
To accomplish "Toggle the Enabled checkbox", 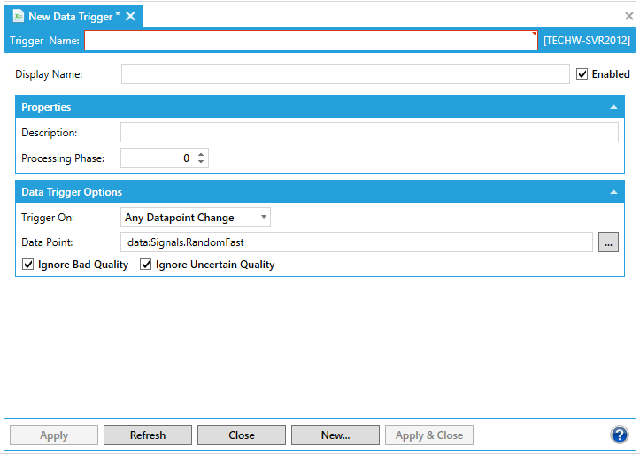I will point(582,74).
